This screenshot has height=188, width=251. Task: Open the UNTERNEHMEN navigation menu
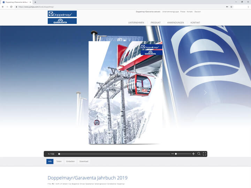(136, 23)
